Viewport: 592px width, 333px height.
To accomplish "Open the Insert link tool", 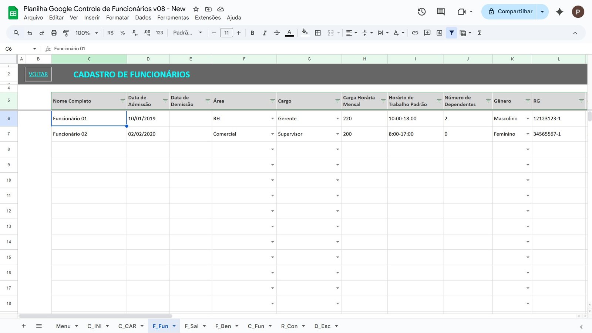I will click(415, 33).
